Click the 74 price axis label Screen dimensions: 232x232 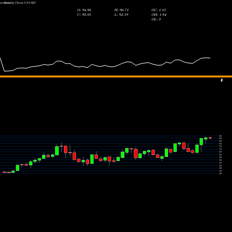tap(220, 149)
